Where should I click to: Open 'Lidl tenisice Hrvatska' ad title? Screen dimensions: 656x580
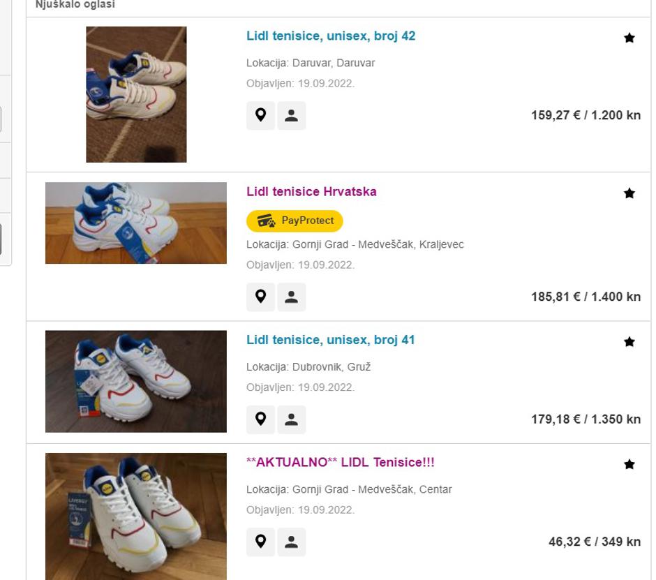coord(311,192)
